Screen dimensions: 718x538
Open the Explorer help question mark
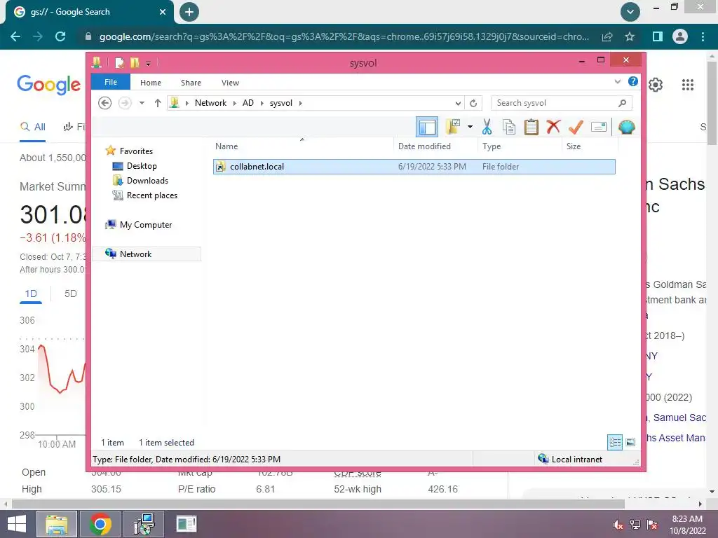tap(633, 81)
